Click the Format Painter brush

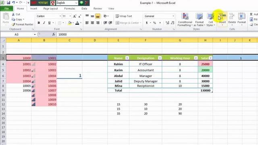pyautogui.click(x=23, y=24)
